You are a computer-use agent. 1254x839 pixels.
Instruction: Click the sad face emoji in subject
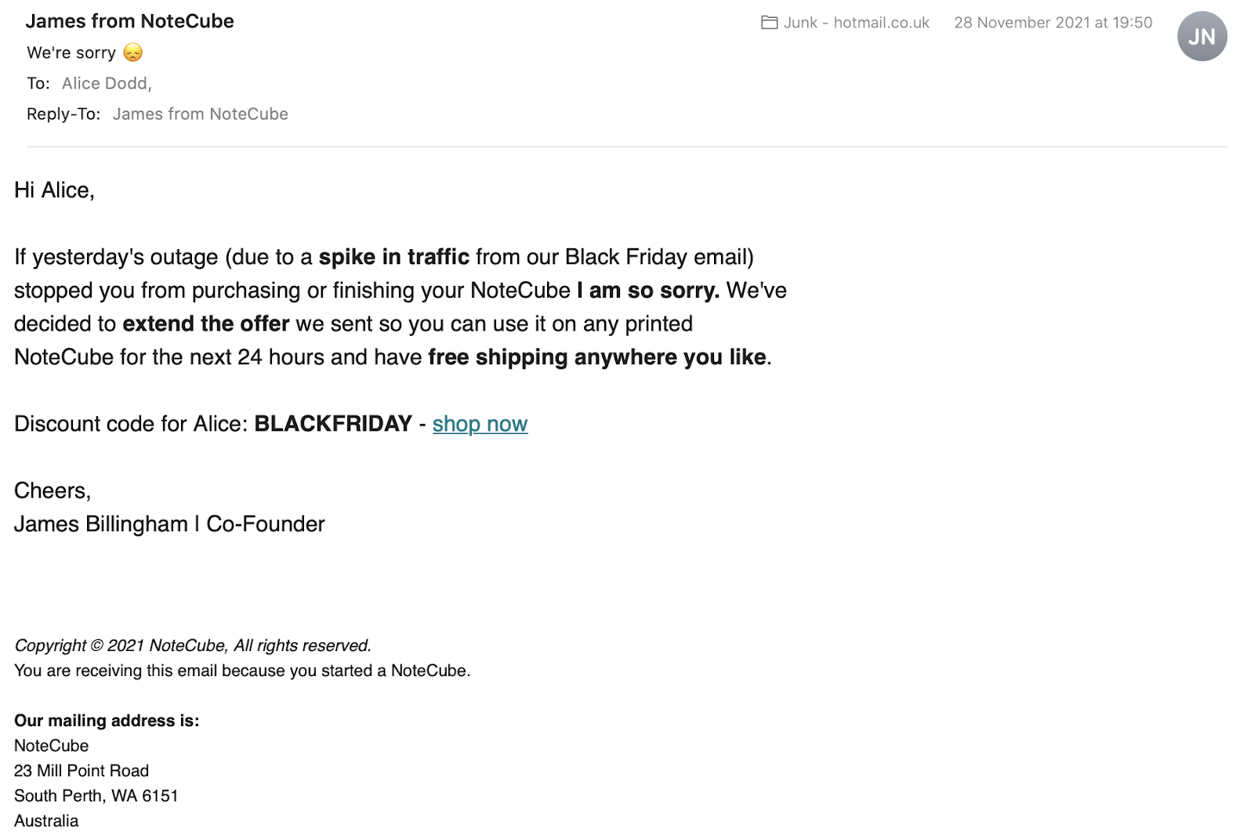pos(133,52)
